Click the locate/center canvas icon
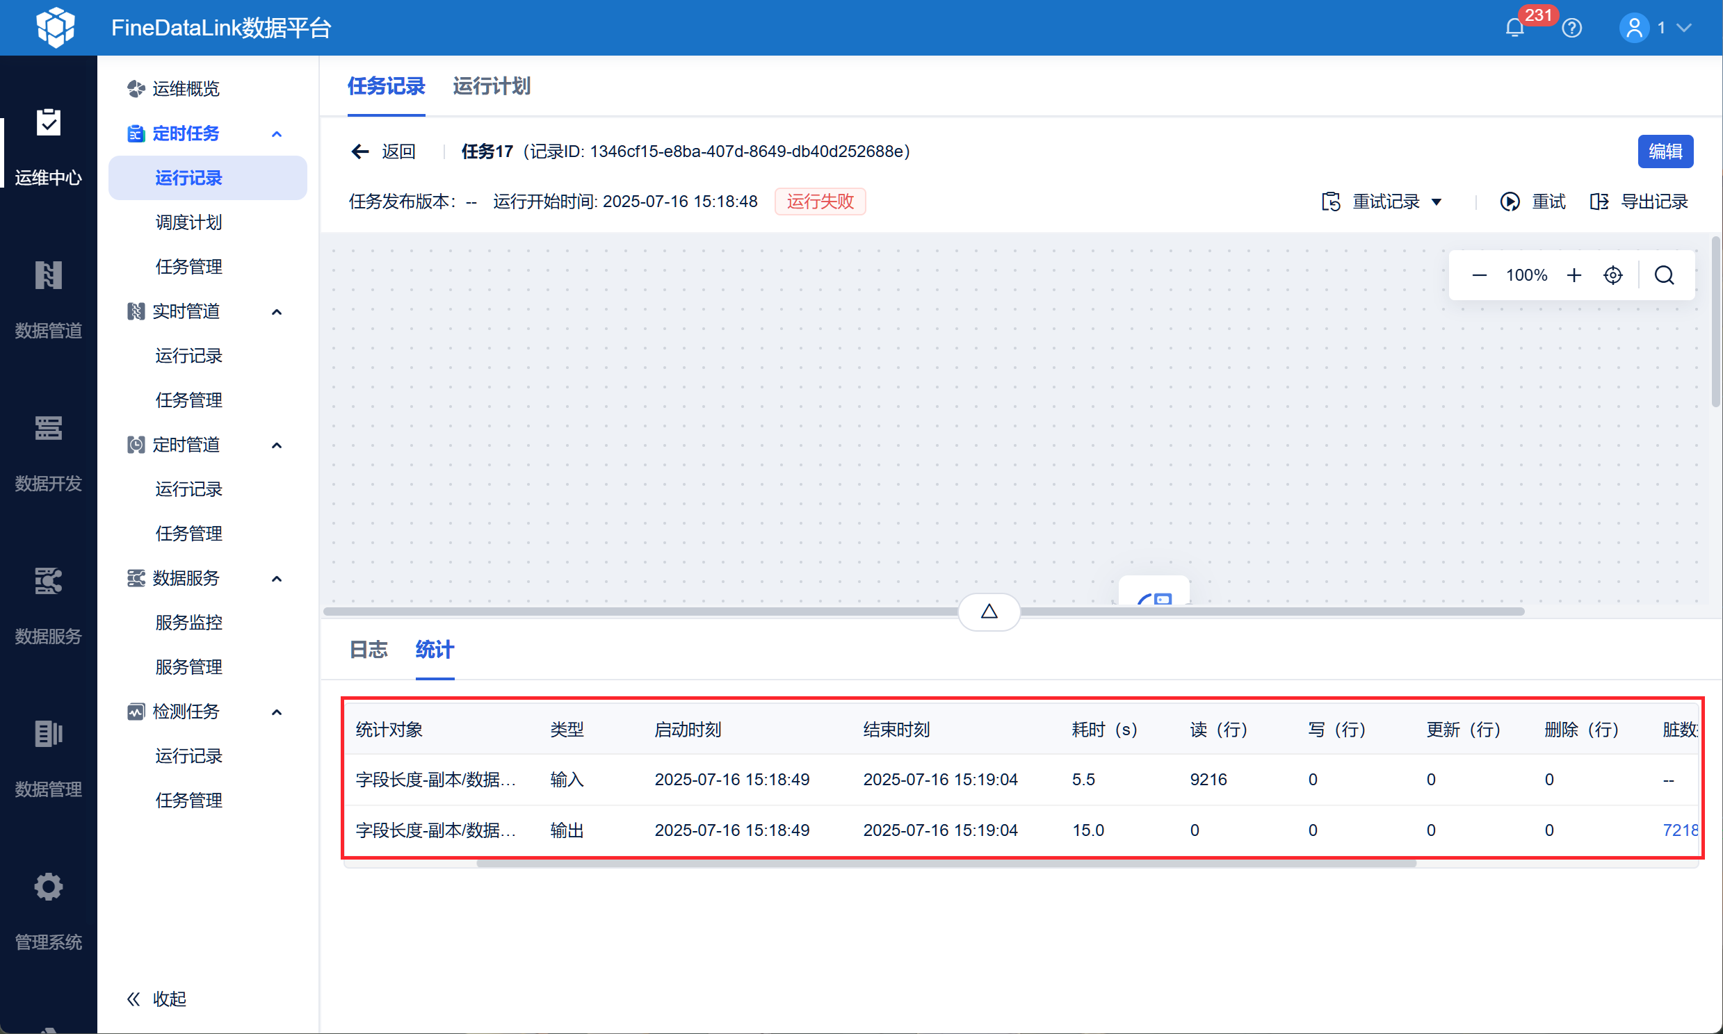The image size is (1723, 1034). [1613, 275]
